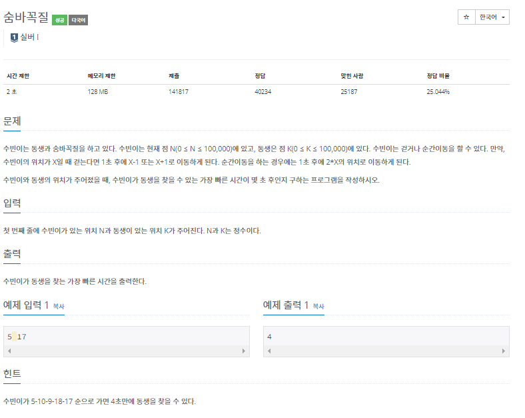Click the 메모리 제한 column header
Viewport: 525px width, 418px height.
pyautogui.click(x=101, y=76)
